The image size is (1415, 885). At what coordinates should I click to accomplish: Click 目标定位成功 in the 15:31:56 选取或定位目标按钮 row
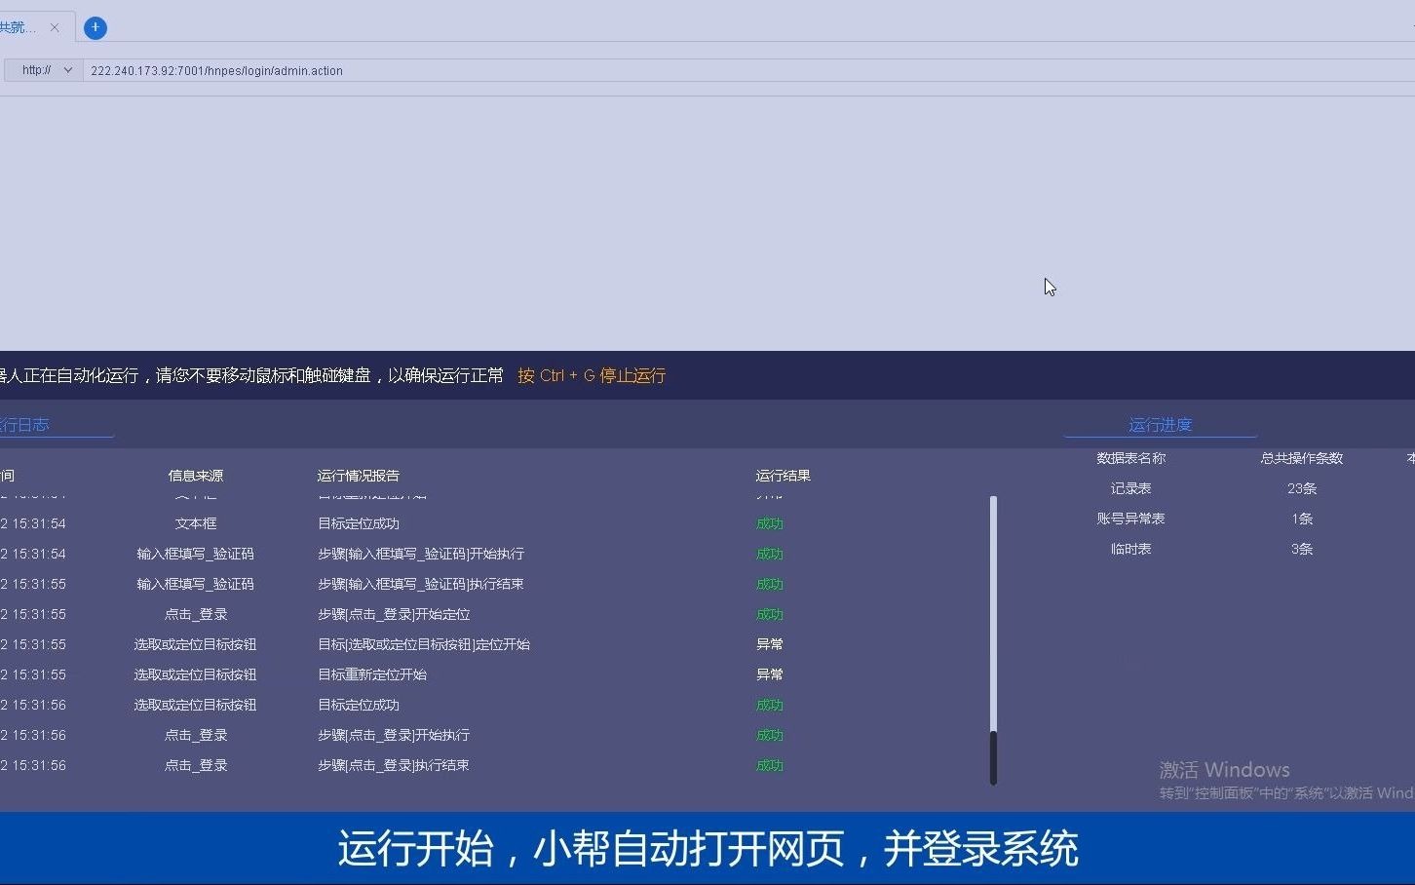tap(359, 705)
